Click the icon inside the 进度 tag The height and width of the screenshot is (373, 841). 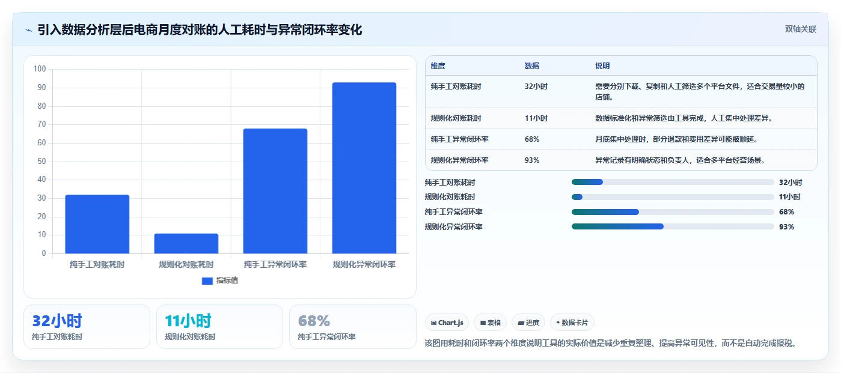[x=521, y=323]
